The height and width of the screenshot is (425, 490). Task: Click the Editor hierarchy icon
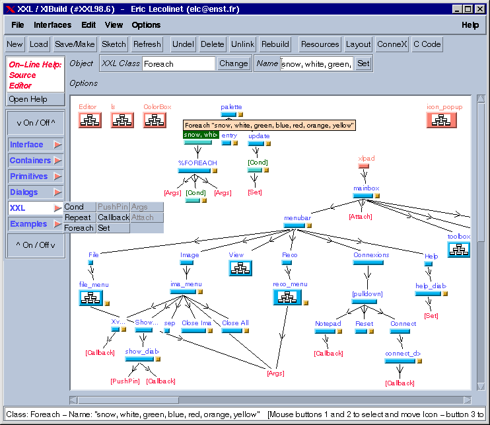[x=90, y=120]
